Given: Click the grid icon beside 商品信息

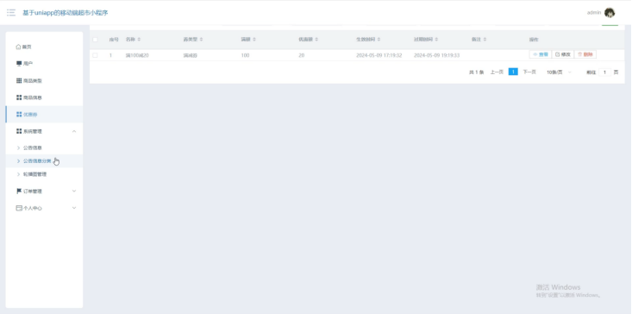Looking at the screenshot, I should point(19,97).
